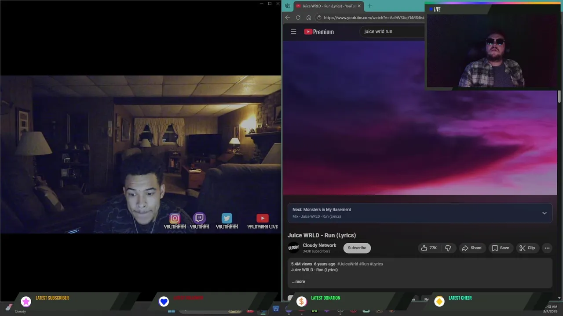563x316 pixels.
Task: Open the Cloudy Network channel avatar
Action: 293,248
